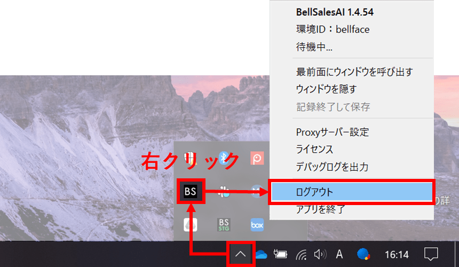Select ログアウト from the context menu
The width and height of the screenshot is (459, 267).
314,192
